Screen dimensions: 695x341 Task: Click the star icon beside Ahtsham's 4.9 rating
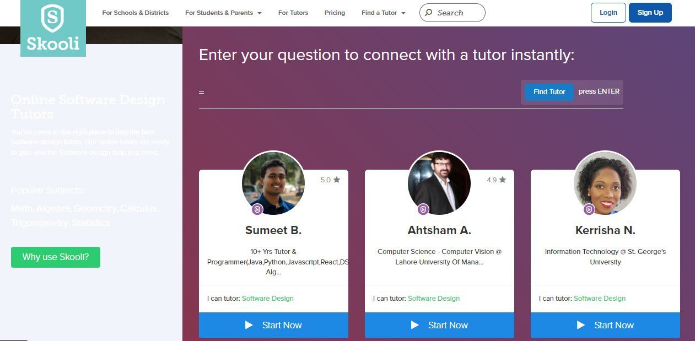503,180
